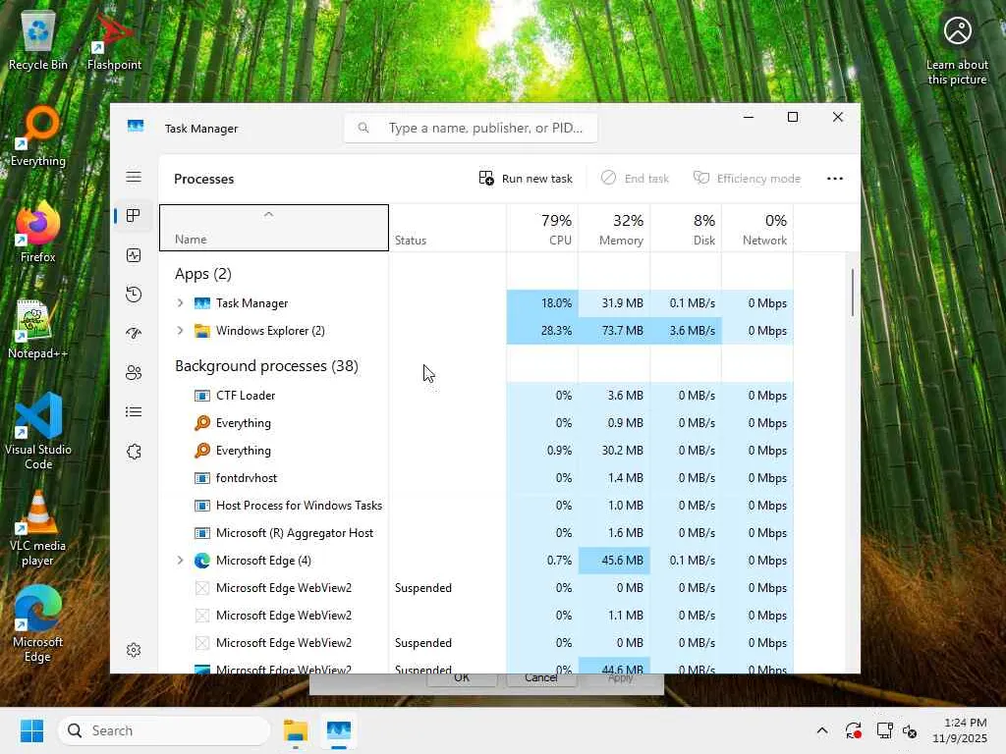Click the End task button
The width and height of the screenshot is (1006, 754).
636,179
